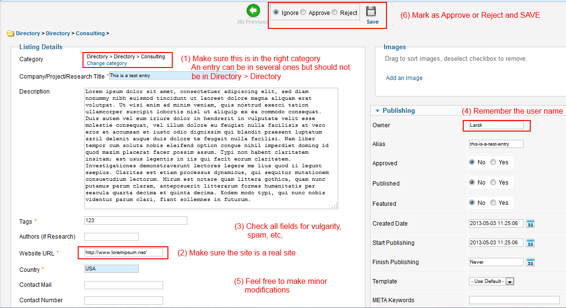Select the Reject radio button

pyautogui.click(x=334, y=13)
